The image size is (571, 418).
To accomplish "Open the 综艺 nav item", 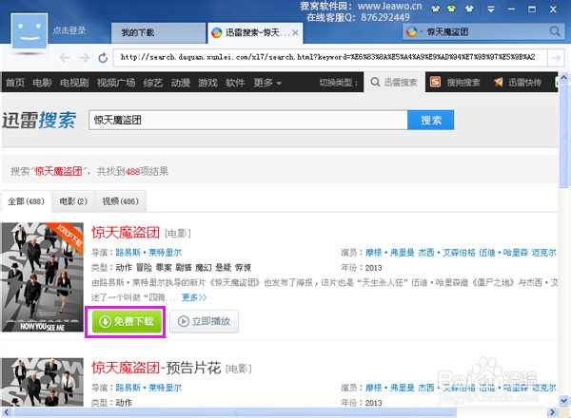I will (x=152, y=83).
